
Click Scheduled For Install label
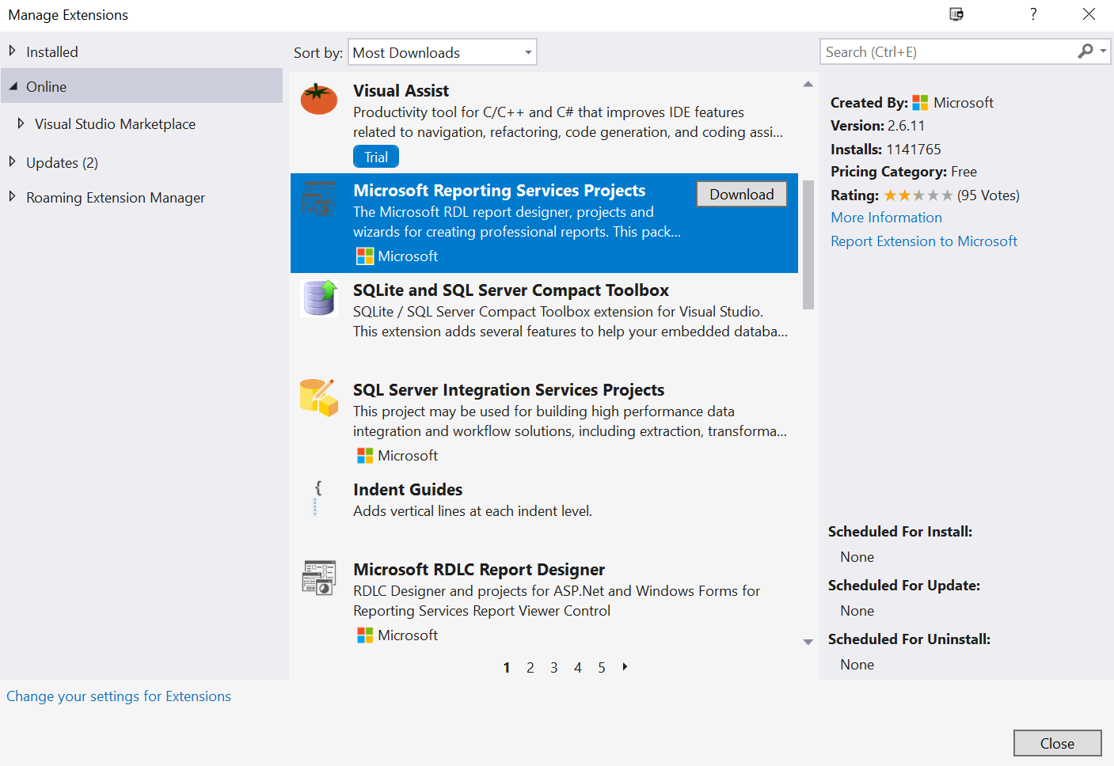click(900, 532)
